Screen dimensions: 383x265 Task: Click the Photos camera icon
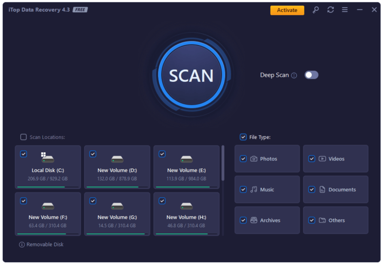tap(253, 159)
